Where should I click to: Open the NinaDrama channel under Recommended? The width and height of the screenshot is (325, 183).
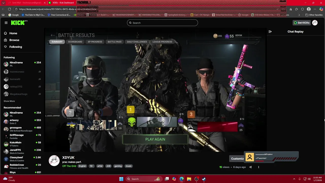[22, 114]
